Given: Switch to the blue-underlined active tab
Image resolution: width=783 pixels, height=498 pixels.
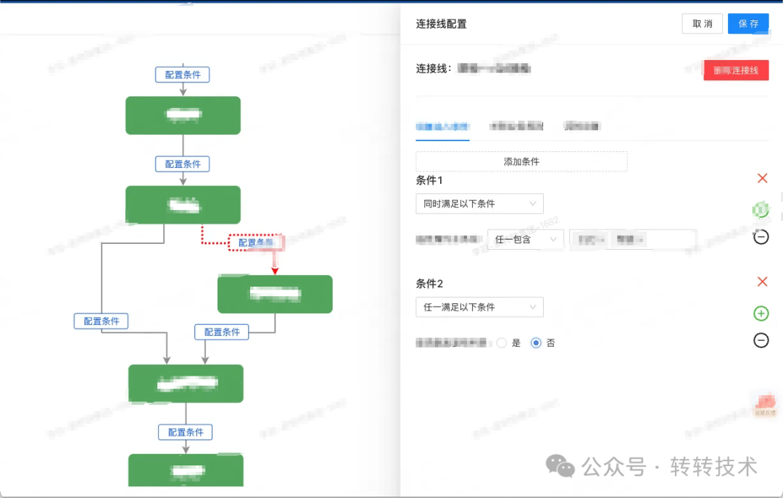Looking at the screenshot, I should point(442,127).
